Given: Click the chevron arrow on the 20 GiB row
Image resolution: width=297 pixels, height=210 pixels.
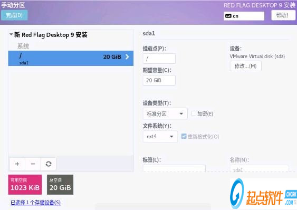Looking at the screenshot, I should [127, 56].
